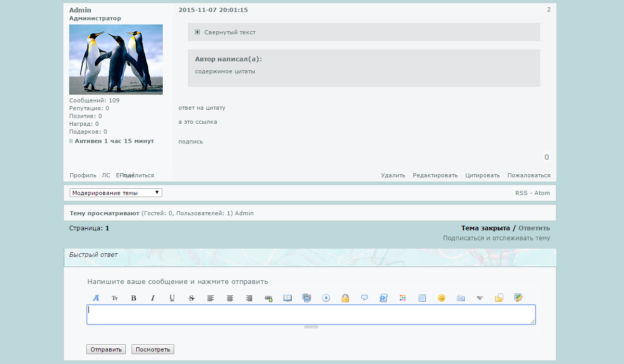Click the strikethrough text icon

pos(191,298)
